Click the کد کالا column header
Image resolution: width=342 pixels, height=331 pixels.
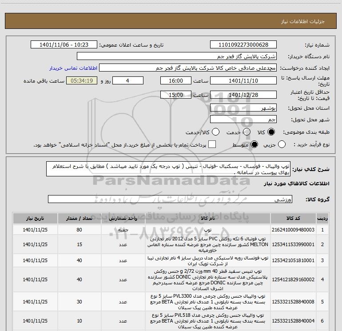pyautogui.click(x=293, y=218)
